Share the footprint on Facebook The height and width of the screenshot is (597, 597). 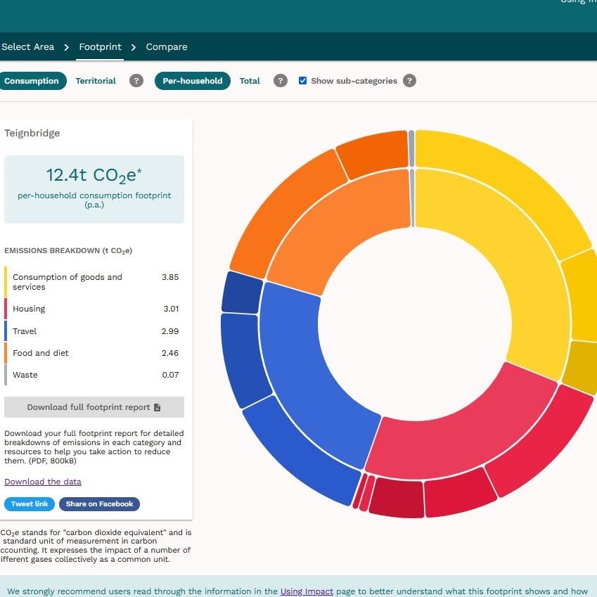[x=99, y=504]
